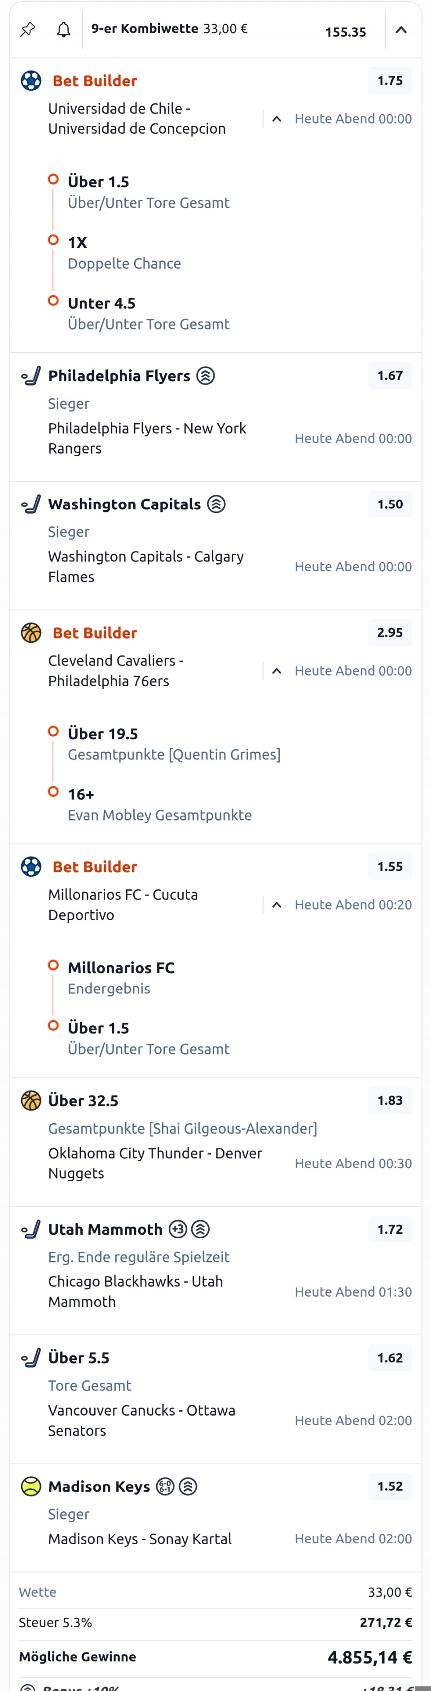This screenshot has height=1691, width=431.
Task: Click stats icon next to Philadelphia Flyers
Action: [205, 375]
